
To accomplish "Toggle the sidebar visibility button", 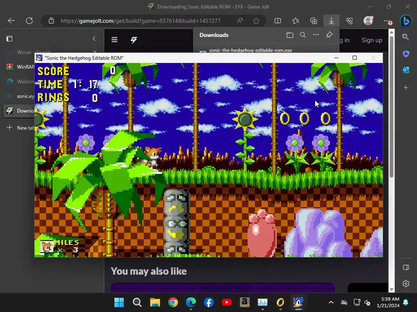I will tap(406, 267).
